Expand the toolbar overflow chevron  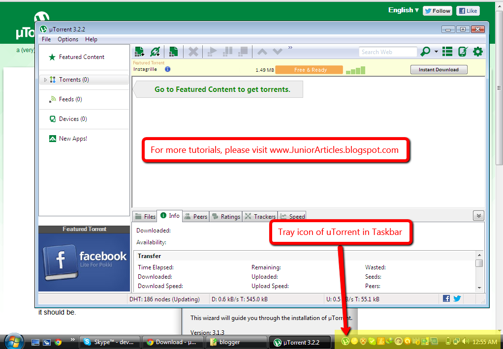(x=290, y=47)
